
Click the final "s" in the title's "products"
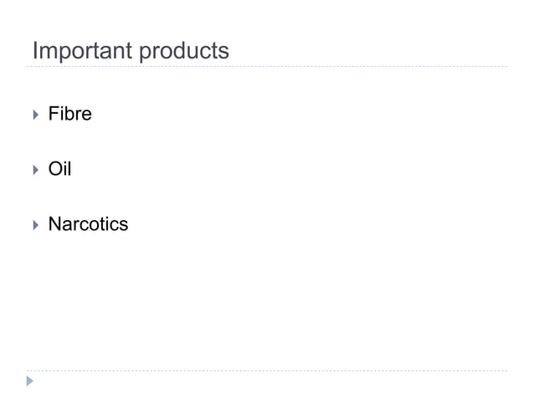click(223, 53)
